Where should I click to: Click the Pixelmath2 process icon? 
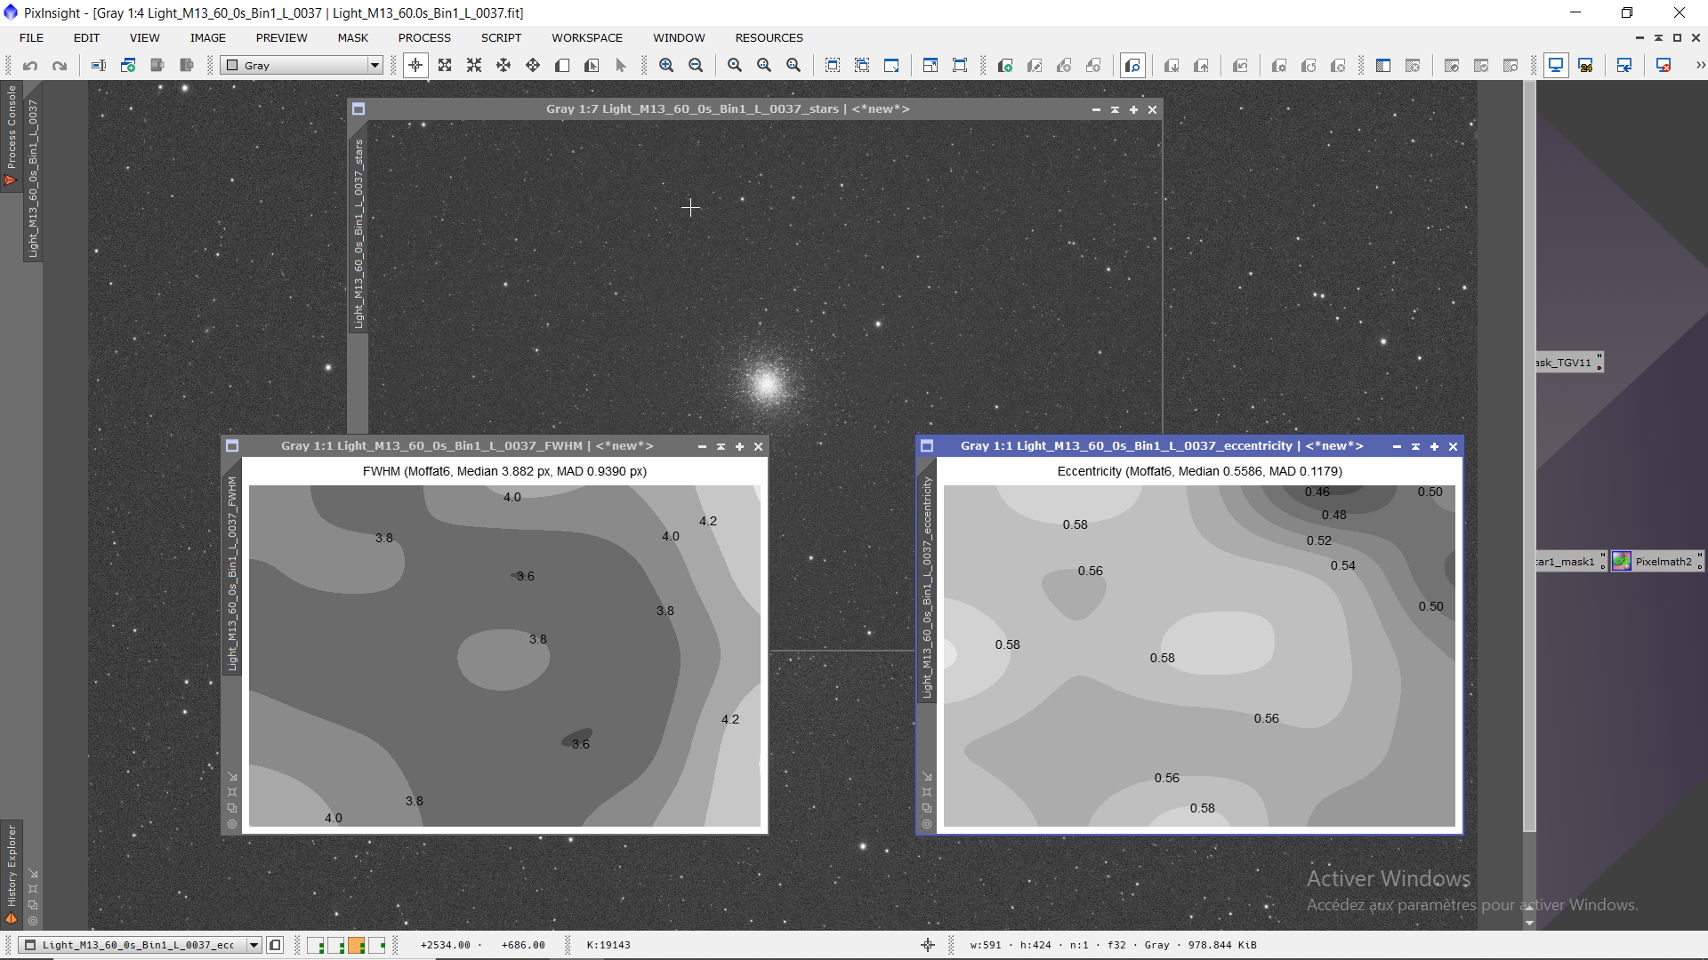click(x=1656, y=562)
